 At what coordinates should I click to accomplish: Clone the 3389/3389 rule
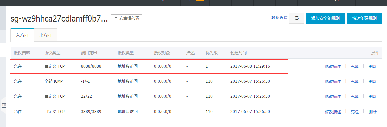click(355, 112)
